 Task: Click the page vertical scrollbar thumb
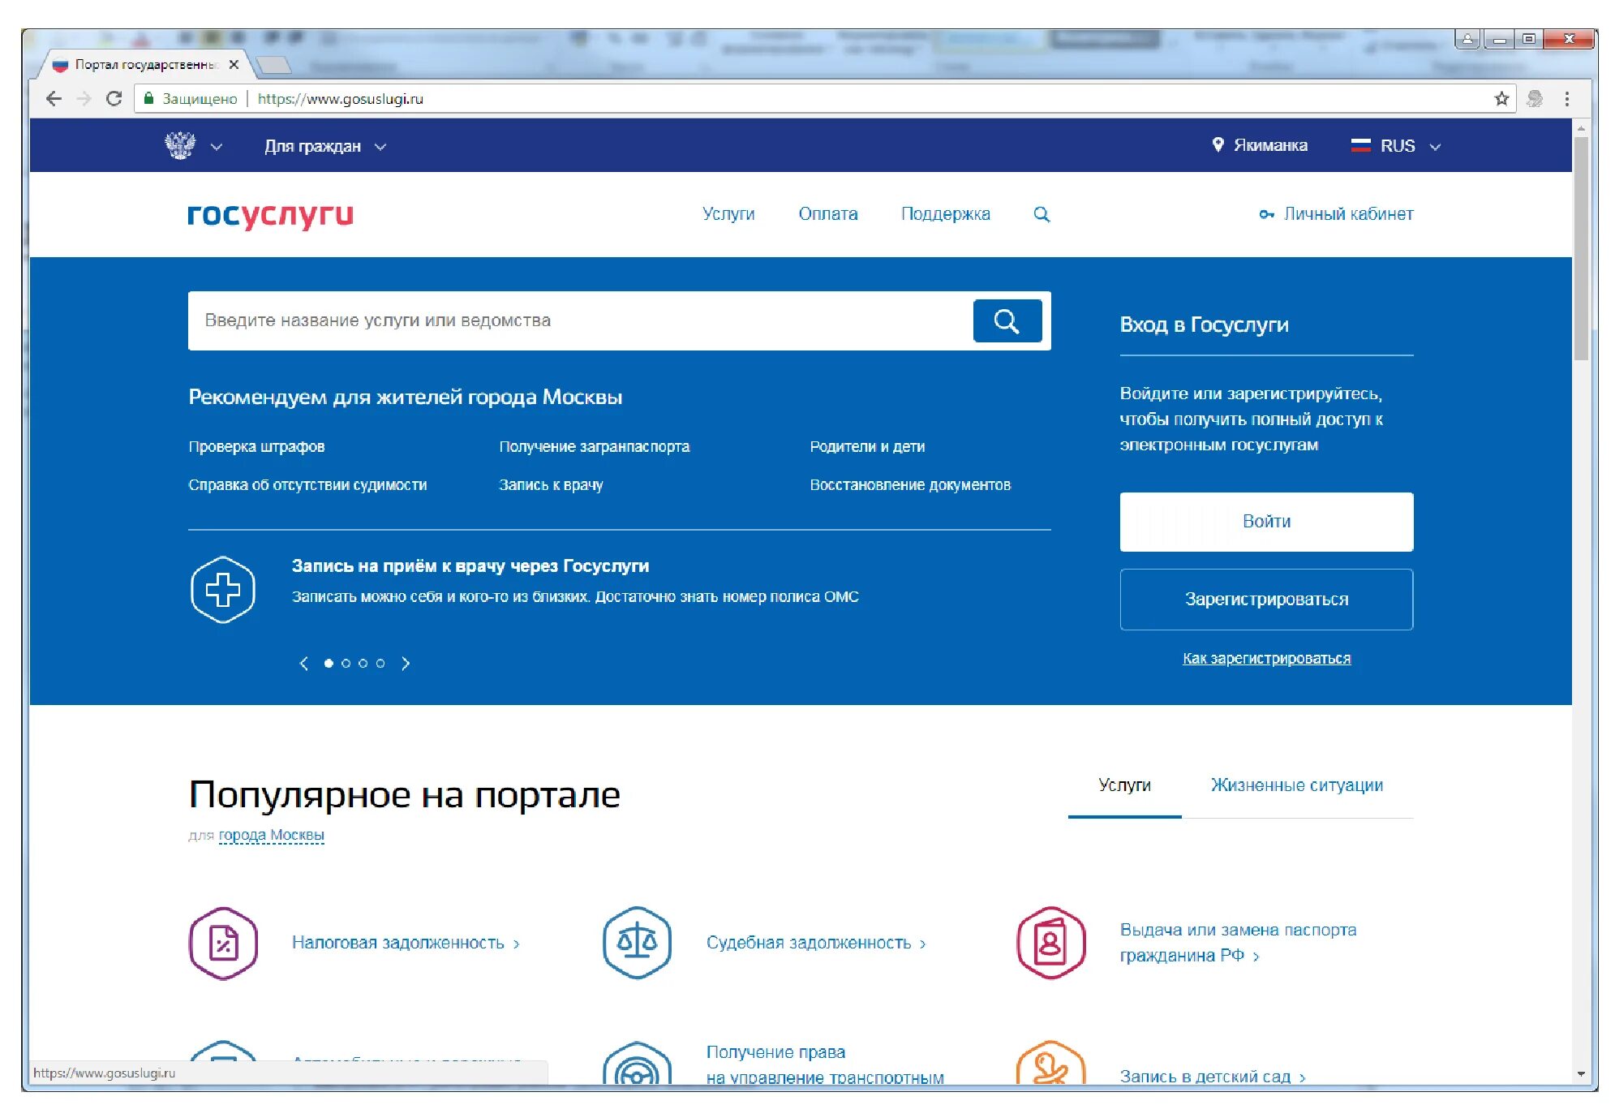(x=1581, y=248)
